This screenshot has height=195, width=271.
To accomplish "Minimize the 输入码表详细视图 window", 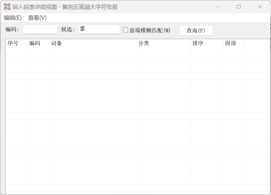I will pos(218,7).
